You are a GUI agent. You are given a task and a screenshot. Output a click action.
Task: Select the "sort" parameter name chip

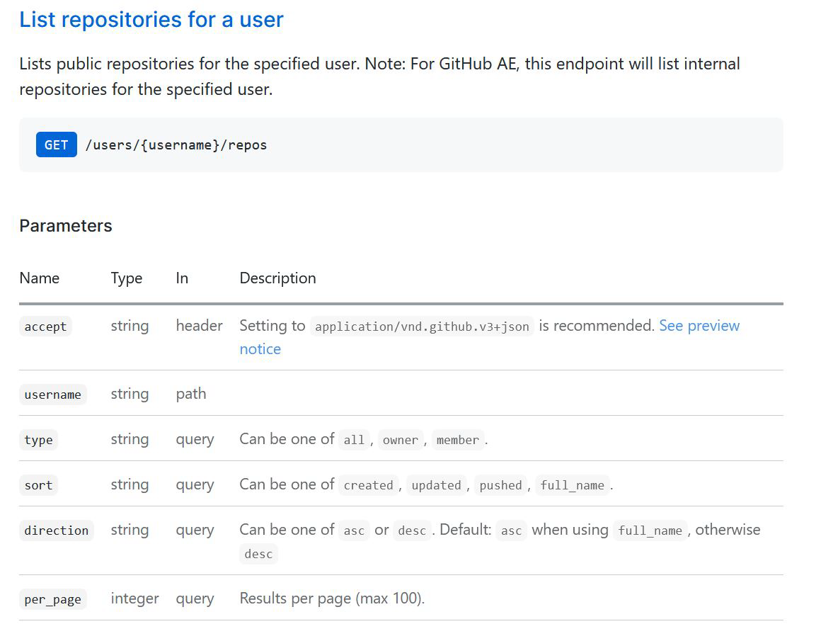[38, 485]
